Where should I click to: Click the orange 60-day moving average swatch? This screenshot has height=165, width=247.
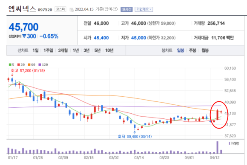29,64
